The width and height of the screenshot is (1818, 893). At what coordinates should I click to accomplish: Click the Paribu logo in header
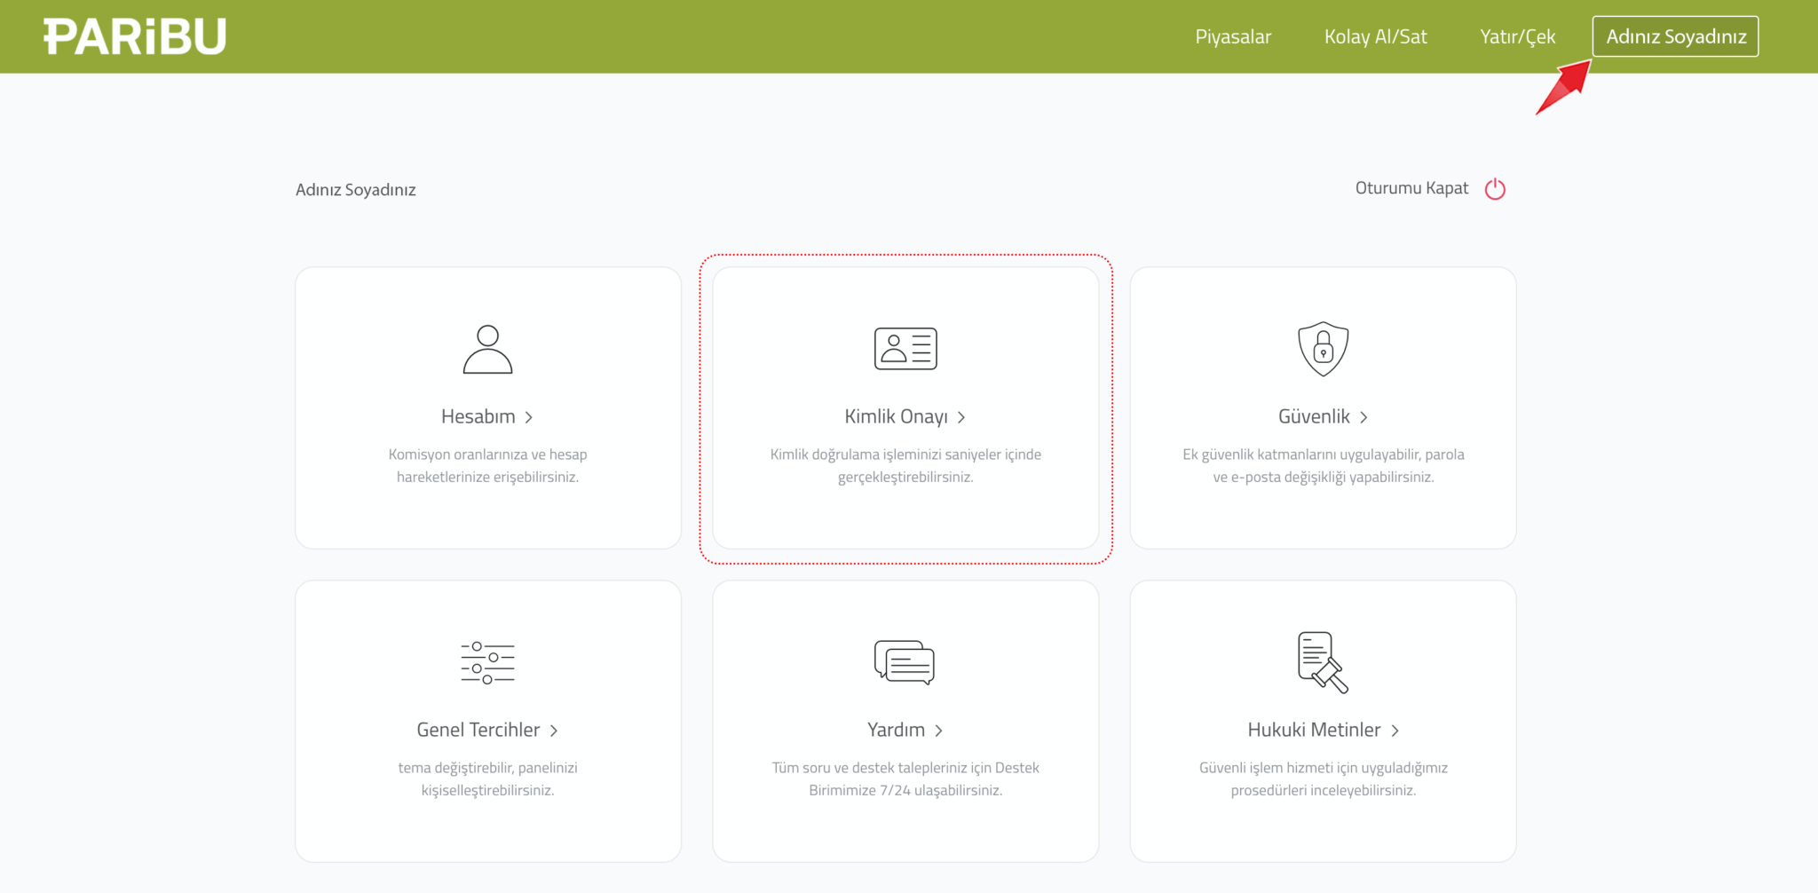[x=135, y=36]
